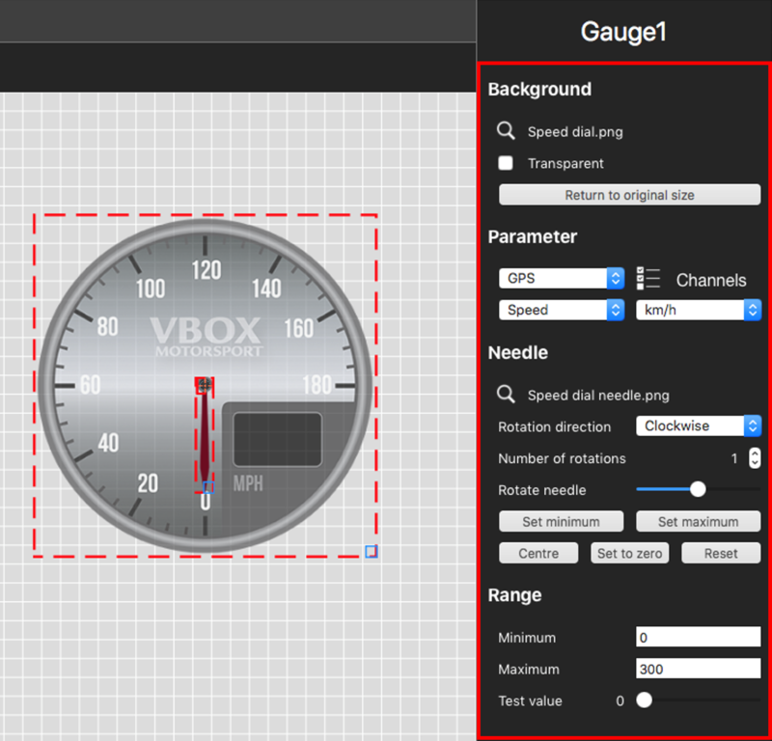The width and height of the screenshot is (772, 741).
Task: Click the Set to zero button
Action: pyautogui.click(x=630, y=553)
